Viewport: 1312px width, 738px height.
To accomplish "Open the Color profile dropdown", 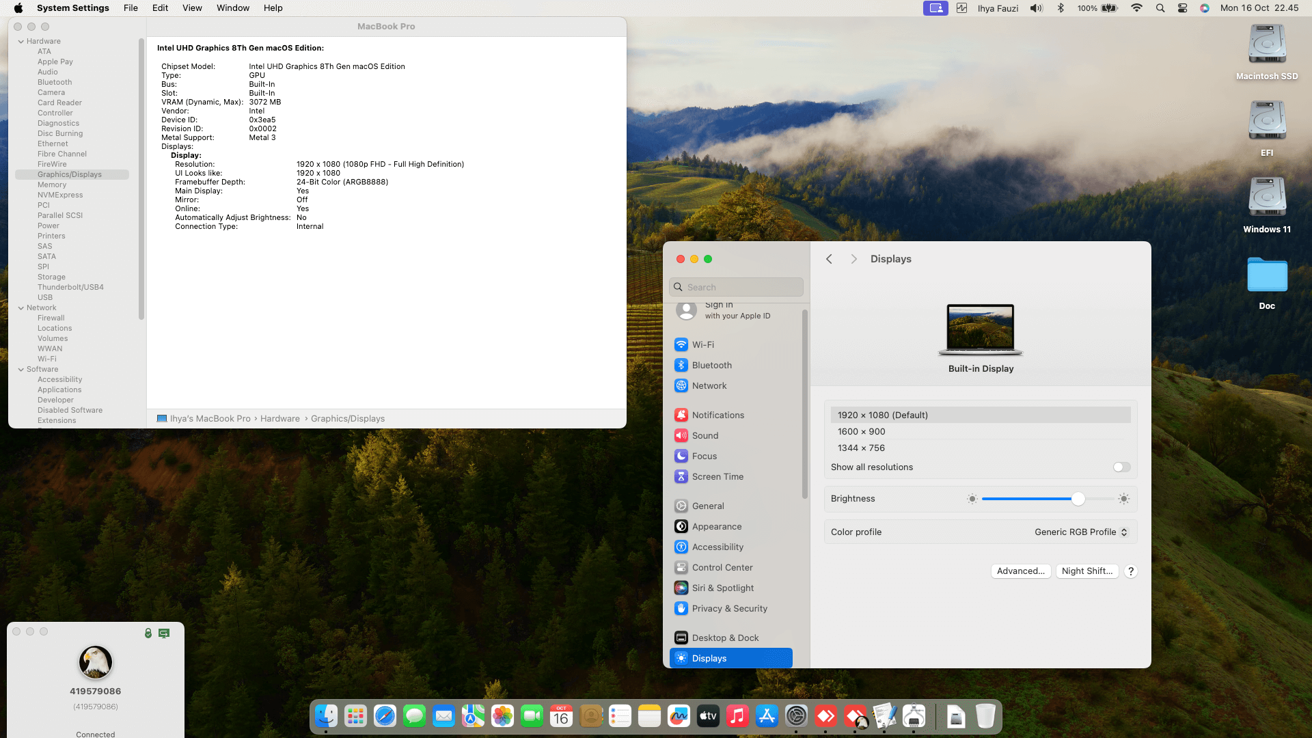I will [1081, 532].
